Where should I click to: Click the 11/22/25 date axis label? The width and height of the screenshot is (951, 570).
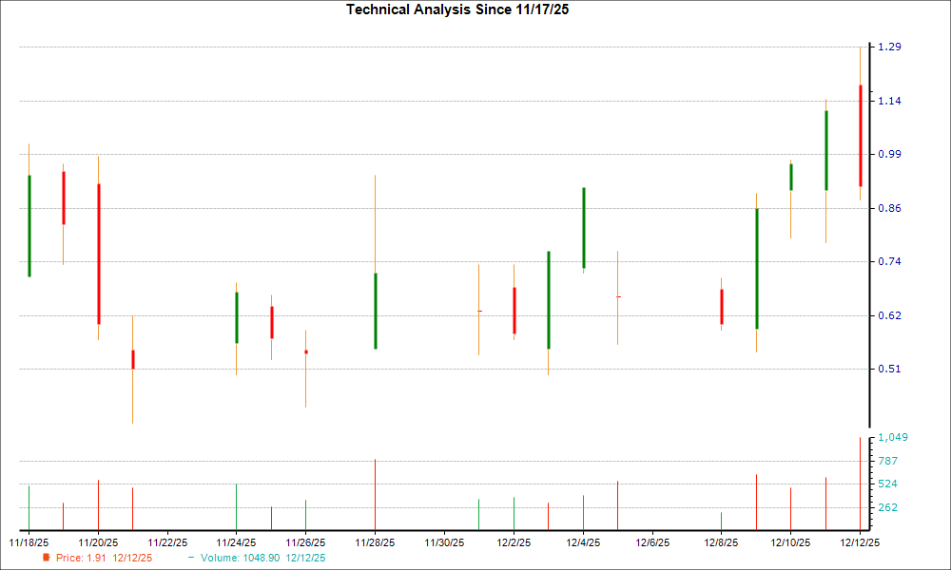pos(167,541)
